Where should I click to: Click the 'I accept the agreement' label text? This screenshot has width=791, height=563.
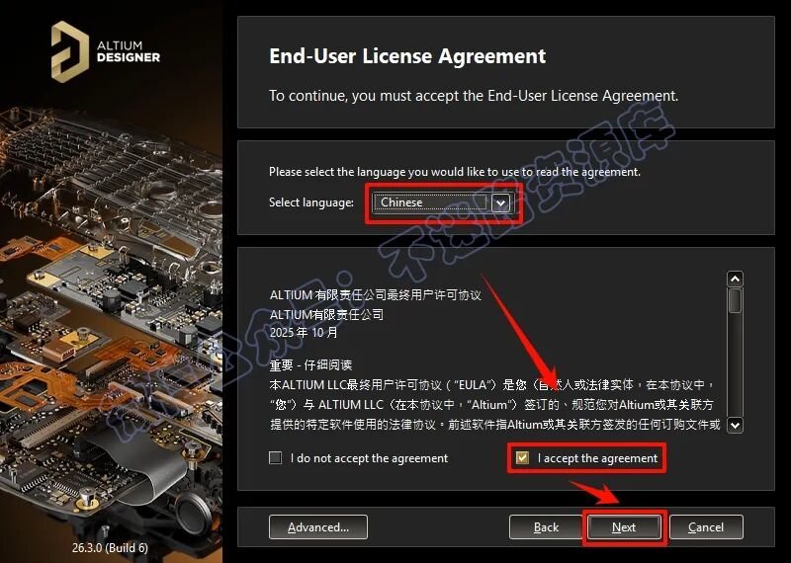pos(597,458)
